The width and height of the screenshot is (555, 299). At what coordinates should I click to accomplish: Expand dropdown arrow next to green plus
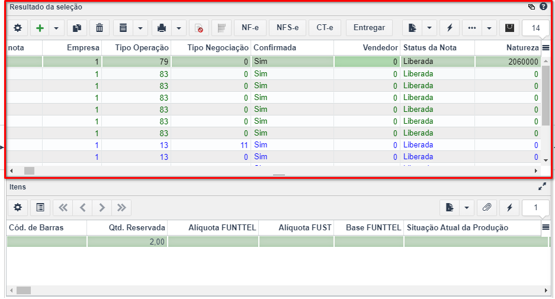(x=56, y=28)
